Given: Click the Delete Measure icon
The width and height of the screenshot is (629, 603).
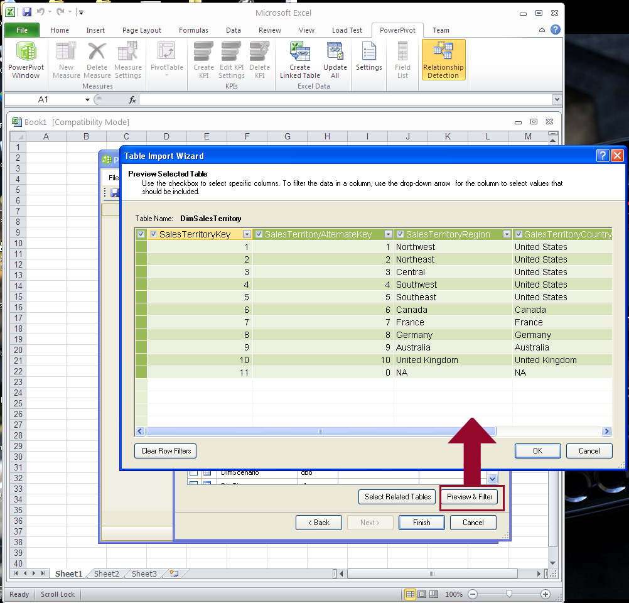Looking at the screenshot, I should 97,60.
